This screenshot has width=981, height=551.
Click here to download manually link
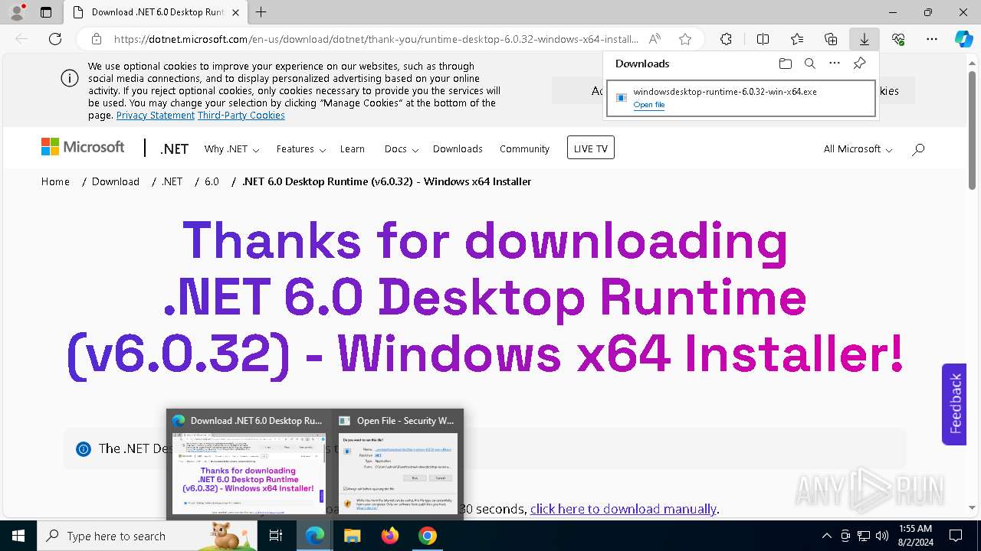[x=623, y=509]
